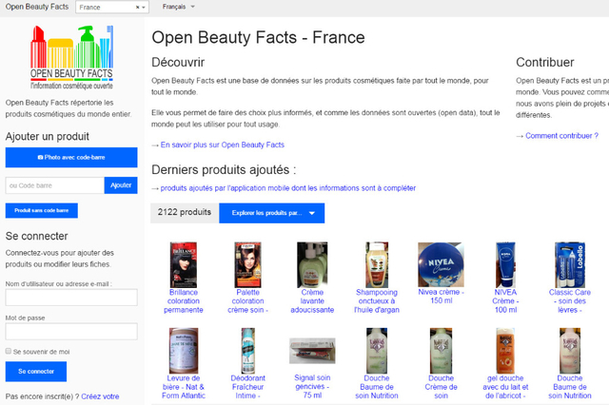Click the 'ou Code barre' input field
This screenshot has height=405, width=609.
55,185
